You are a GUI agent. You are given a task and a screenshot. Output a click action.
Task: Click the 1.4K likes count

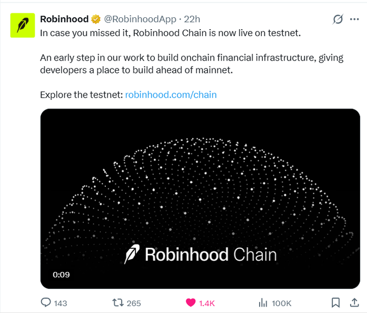(207, 303)
